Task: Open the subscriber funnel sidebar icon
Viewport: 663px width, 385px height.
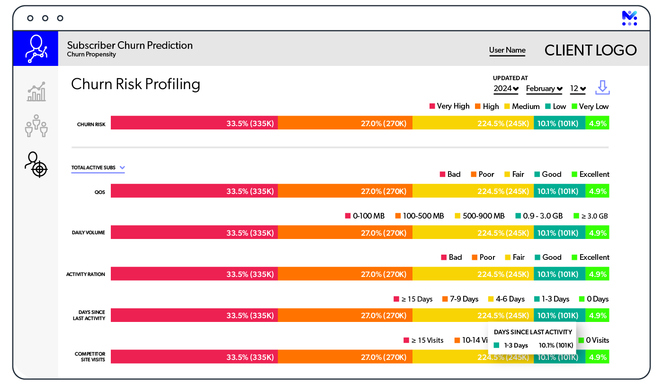Action: pyautogui.click(x=36, y=126)
